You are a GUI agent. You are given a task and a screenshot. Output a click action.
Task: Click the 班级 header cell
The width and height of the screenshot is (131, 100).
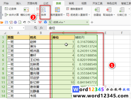18,37
